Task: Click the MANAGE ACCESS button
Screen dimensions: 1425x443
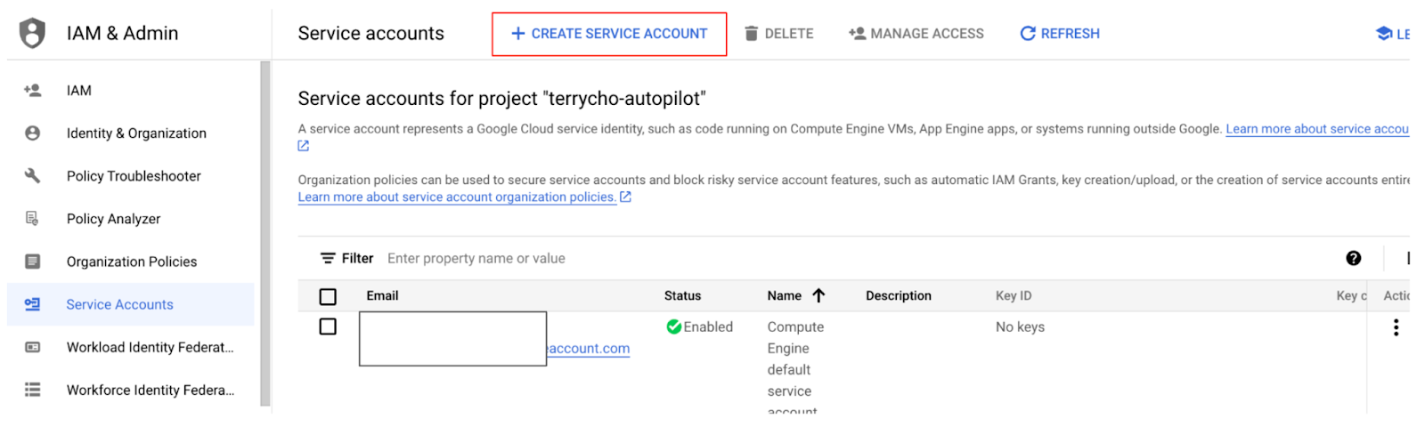Action: coord(916,34)
